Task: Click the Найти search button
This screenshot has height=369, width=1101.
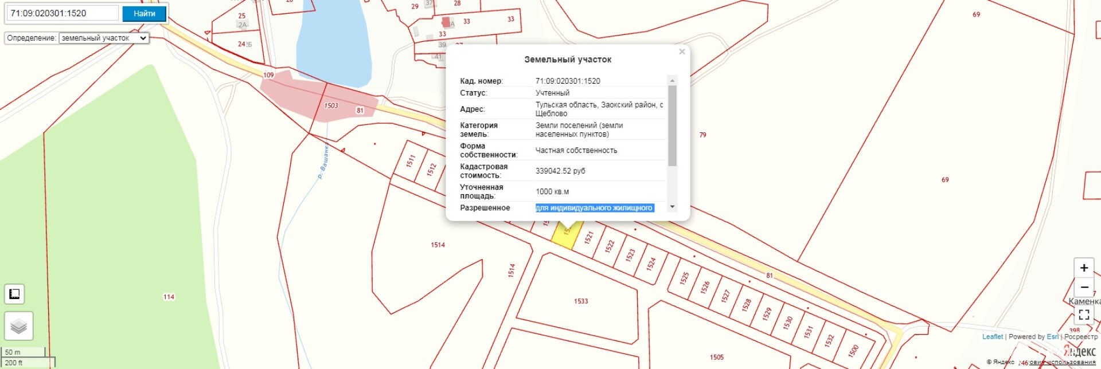Action: [144, 13]
